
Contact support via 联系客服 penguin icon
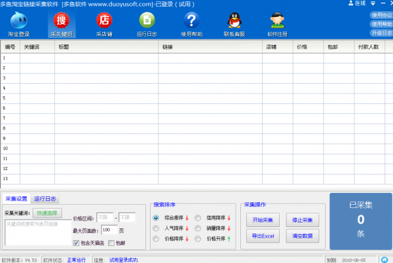point(234,24)
